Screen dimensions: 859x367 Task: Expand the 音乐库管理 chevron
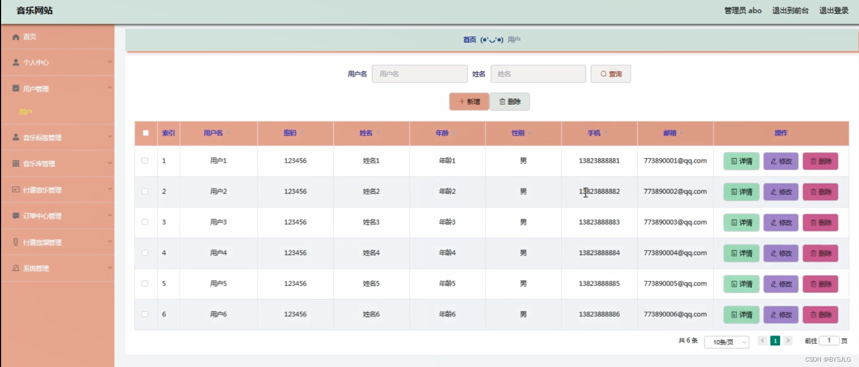pos(110,162)
